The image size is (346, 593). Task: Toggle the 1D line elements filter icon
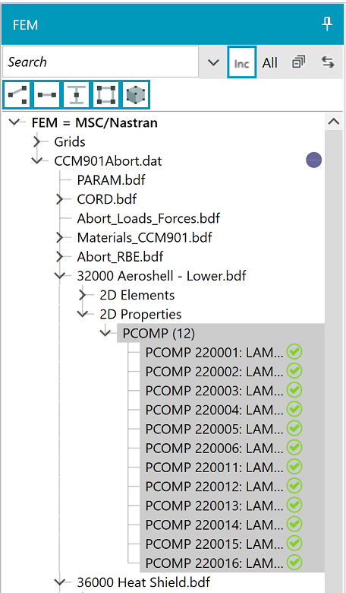[47, 94]
